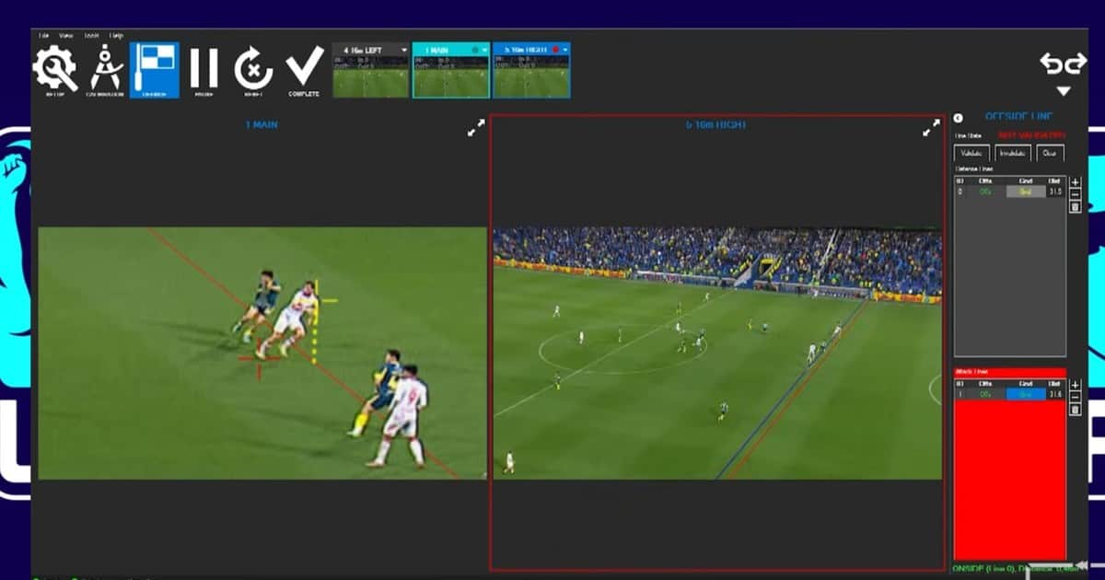Toggle the red indicator on 16m RIGHT thumbnail

[x=554, y=50]
